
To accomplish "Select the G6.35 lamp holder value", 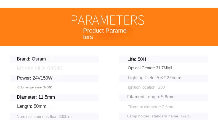I will [x=186, y=116].
